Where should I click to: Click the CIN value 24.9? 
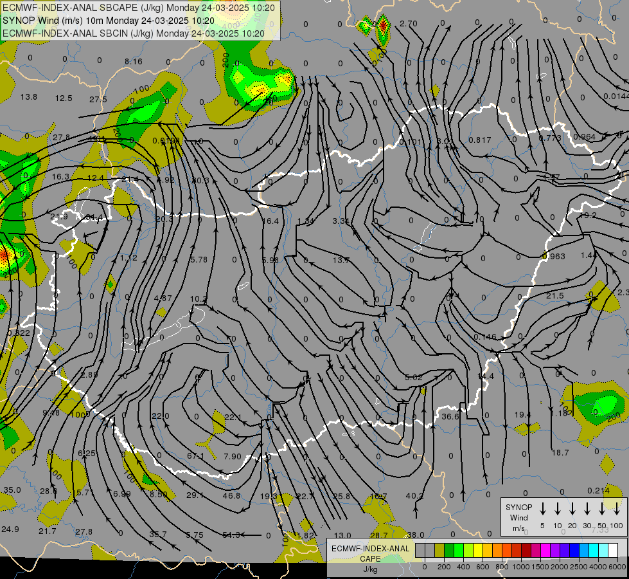coord(10,529)
